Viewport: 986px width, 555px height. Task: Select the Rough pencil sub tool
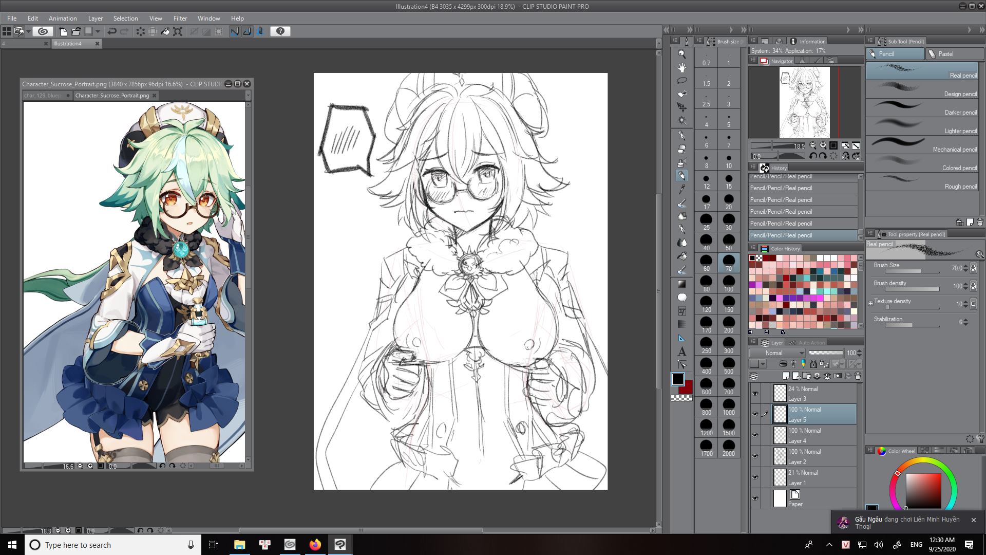tap(922, 182)
